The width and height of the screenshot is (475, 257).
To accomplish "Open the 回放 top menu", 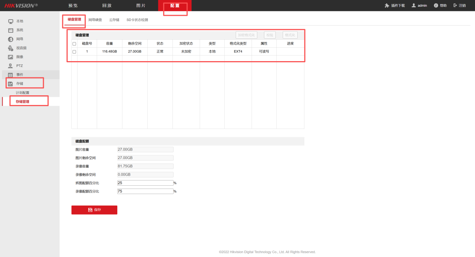I will coord(107,6).
